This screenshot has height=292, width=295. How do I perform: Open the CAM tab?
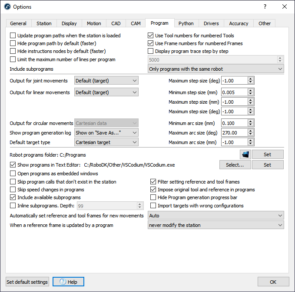point(136,23)
